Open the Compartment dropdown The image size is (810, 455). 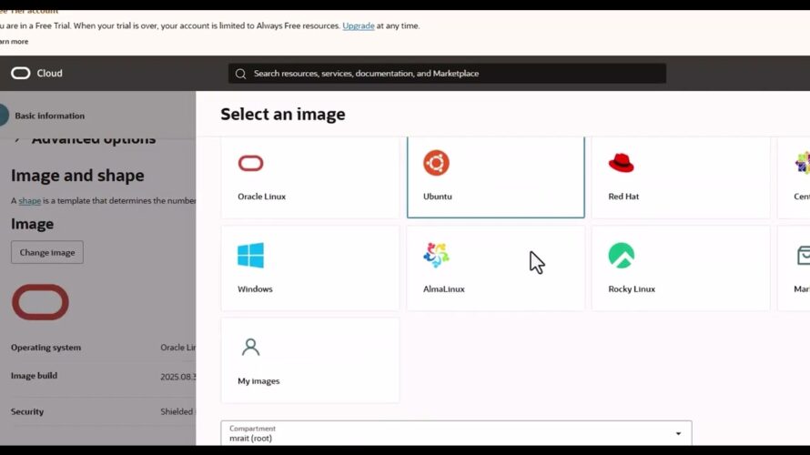click(x=456, y=433)
